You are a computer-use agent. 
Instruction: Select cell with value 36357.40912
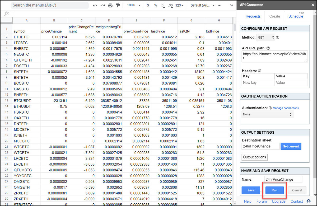(109, 101)
